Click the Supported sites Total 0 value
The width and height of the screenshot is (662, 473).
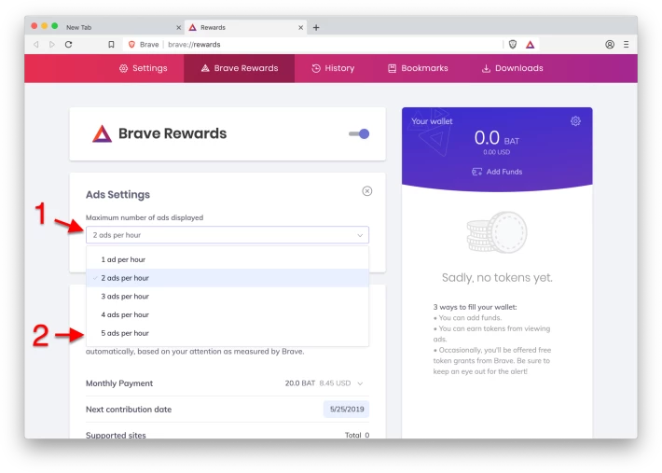click(x=357, y=435)
